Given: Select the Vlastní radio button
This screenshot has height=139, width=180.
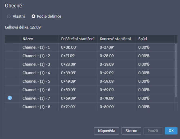Looking at the screenshot, I should (9, 16).
